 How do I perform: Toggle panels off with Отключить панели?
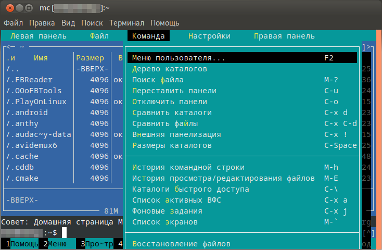tap(170, 102)
